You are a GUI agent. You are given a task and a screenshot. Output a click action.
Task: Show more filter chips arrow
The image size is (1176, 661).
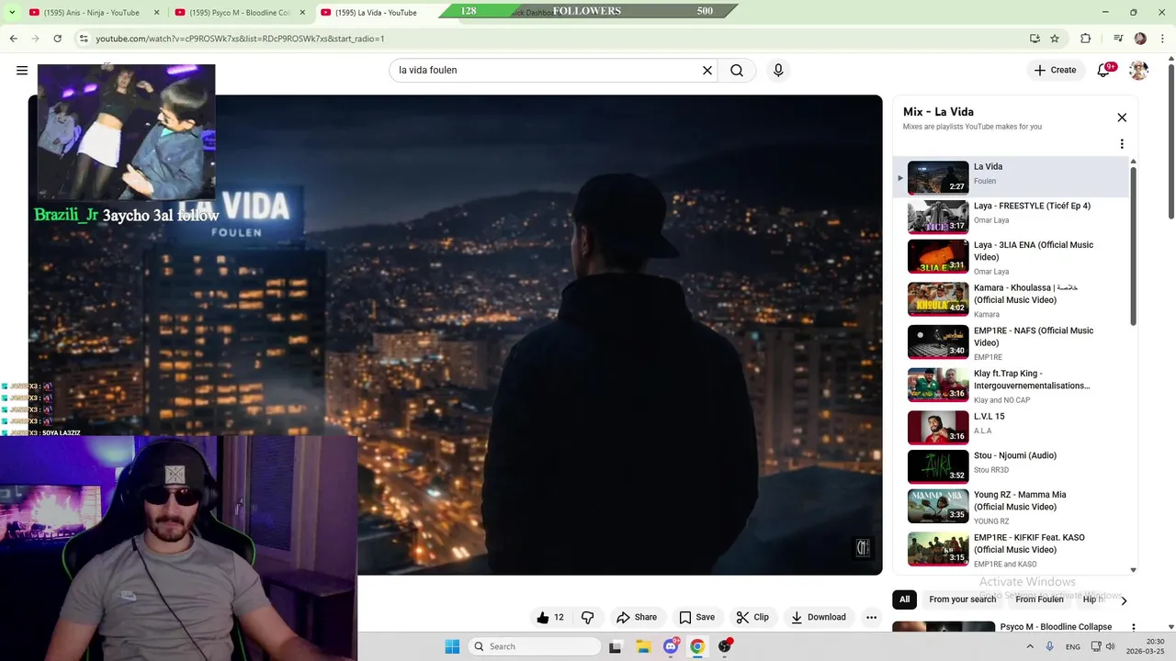1124,600
